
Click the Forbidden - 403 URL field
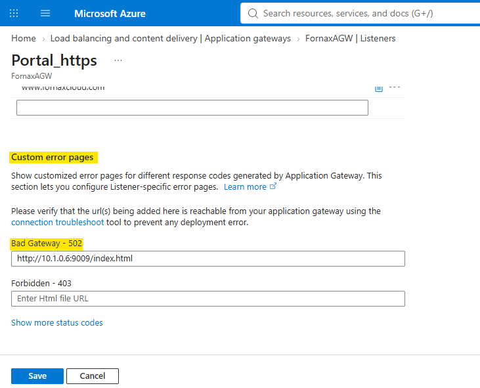pyautogui.click(x=208, y=299)
